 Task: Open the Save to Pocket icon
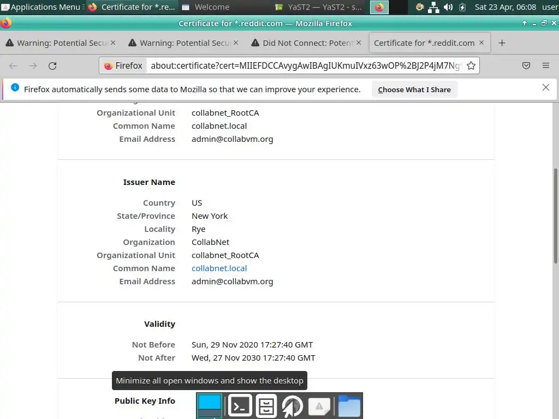(526, 65)
